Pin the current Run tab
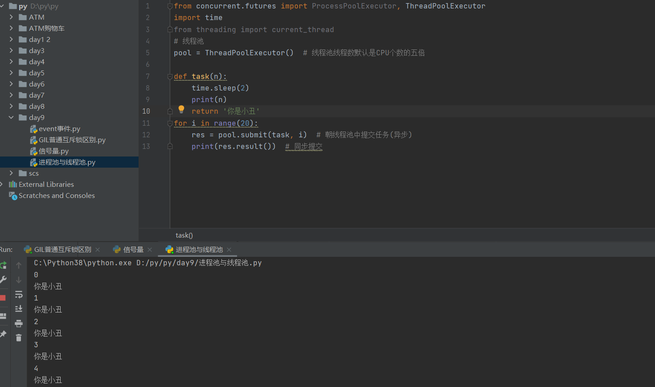Screen dimensions: 655x387 pos(3,334)
